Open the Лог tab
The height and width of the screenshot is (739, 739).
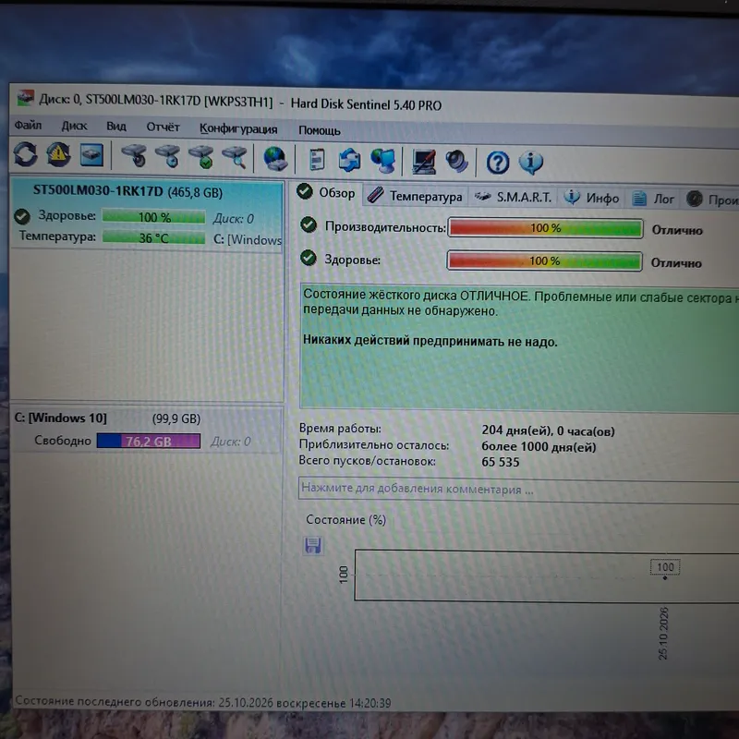(653, 199)
